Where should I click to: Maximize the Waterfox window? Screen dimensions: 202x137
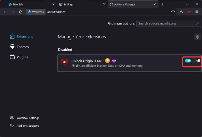(x=187, y=4)
